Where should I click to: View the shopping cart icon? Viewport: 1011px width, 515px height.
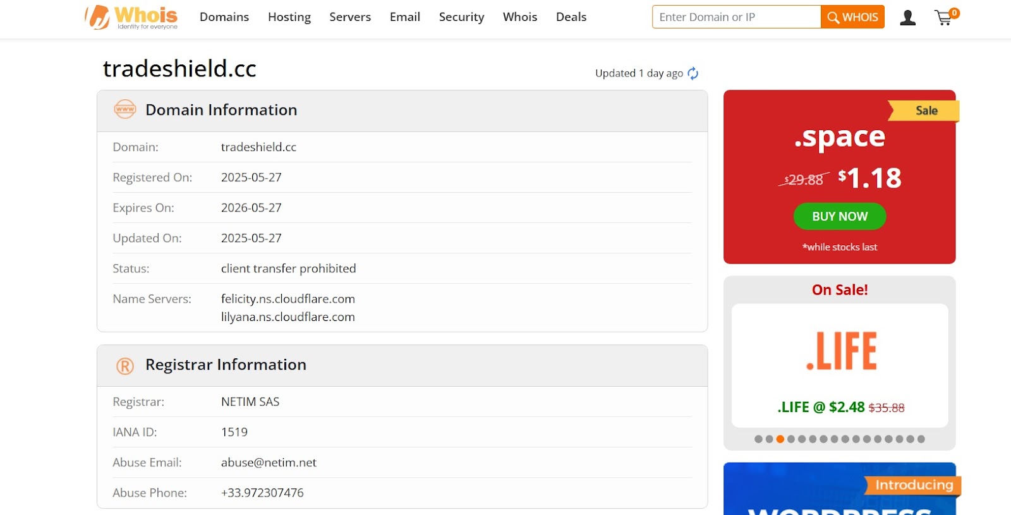946,17
